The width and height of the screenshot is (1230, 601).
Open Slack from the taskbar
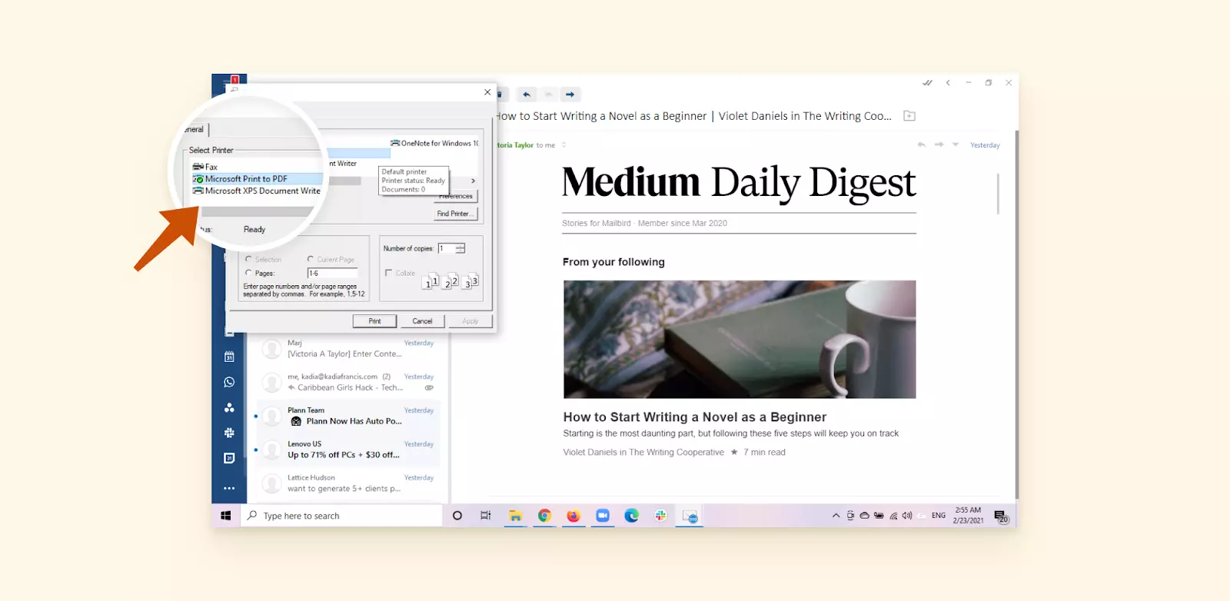(660, 516)
